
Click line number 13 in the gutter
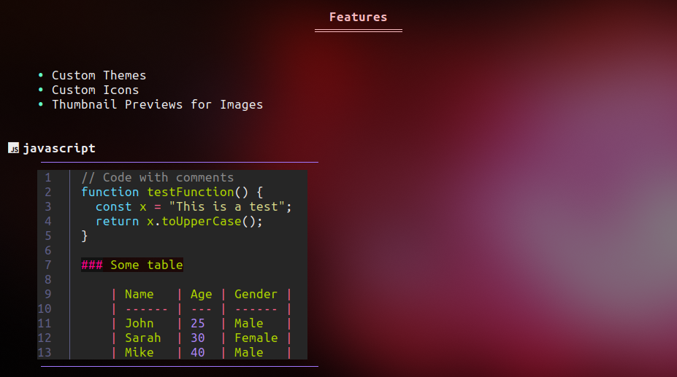tap(45, 352)
